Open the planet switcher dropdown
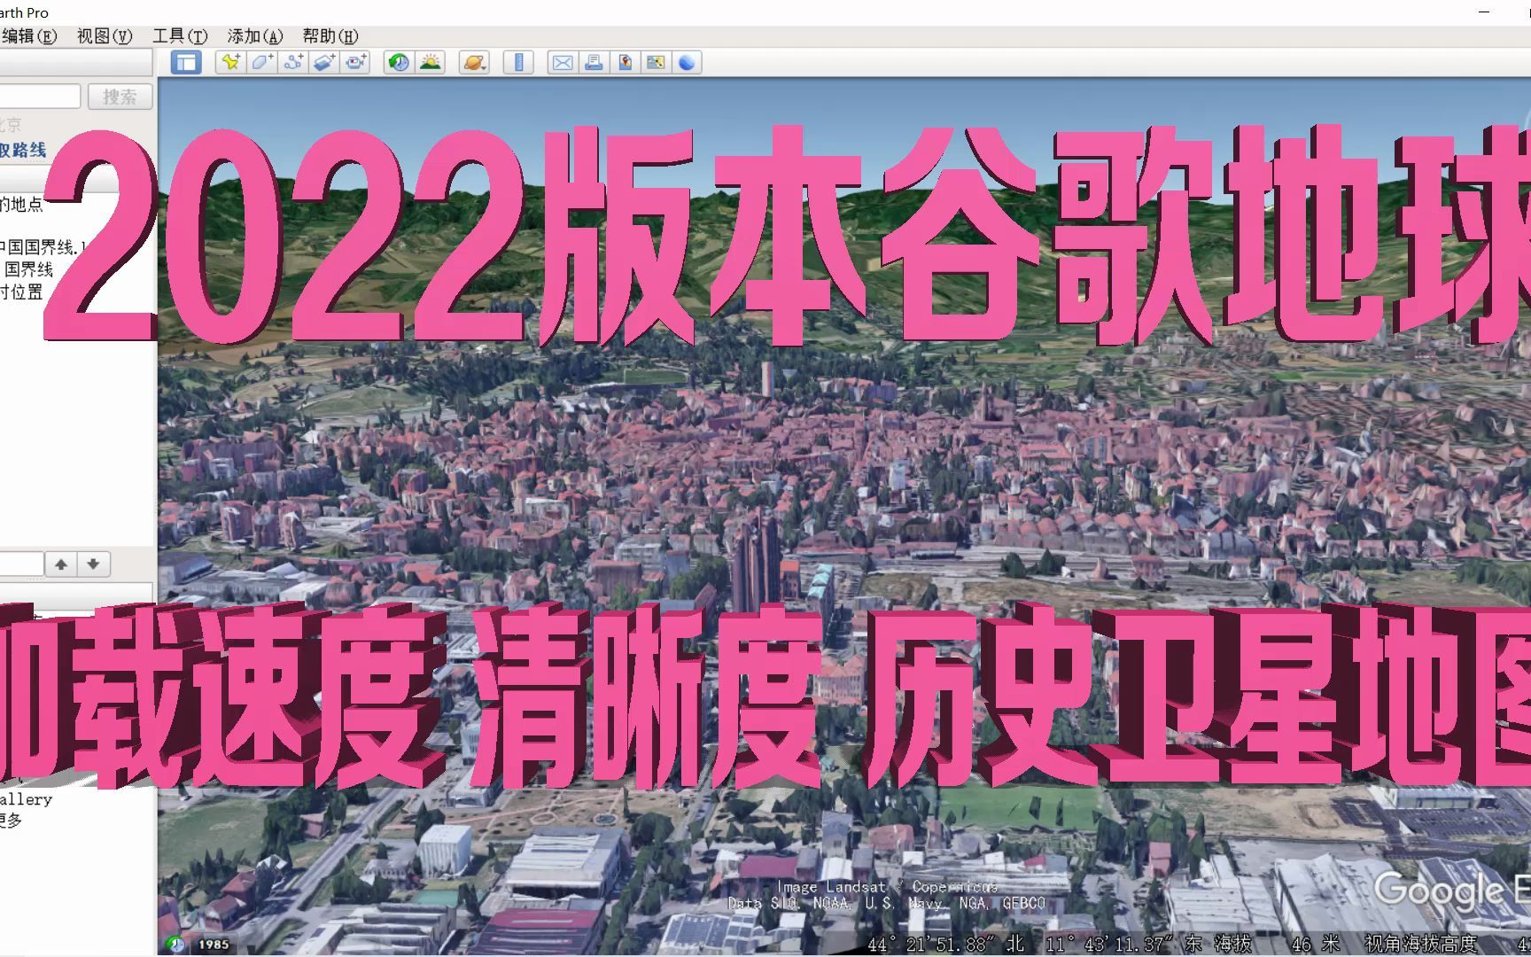The width and height of the screenshot is (1531, 957). click(x=475, y=62)
